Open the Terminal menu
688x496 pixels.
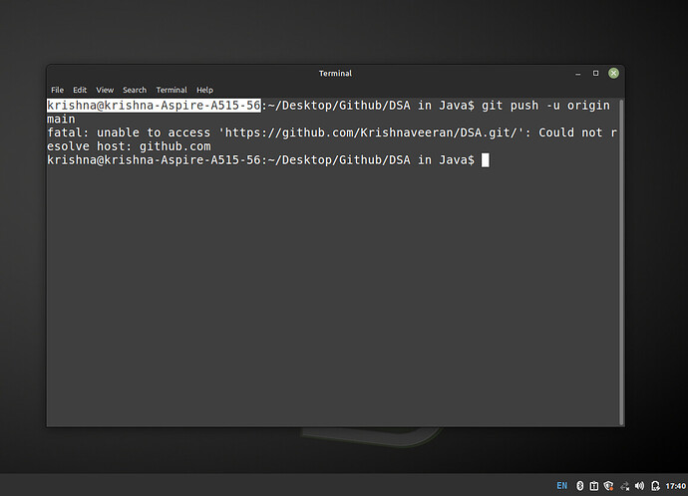pyautogui.click(x=172, y=90)
